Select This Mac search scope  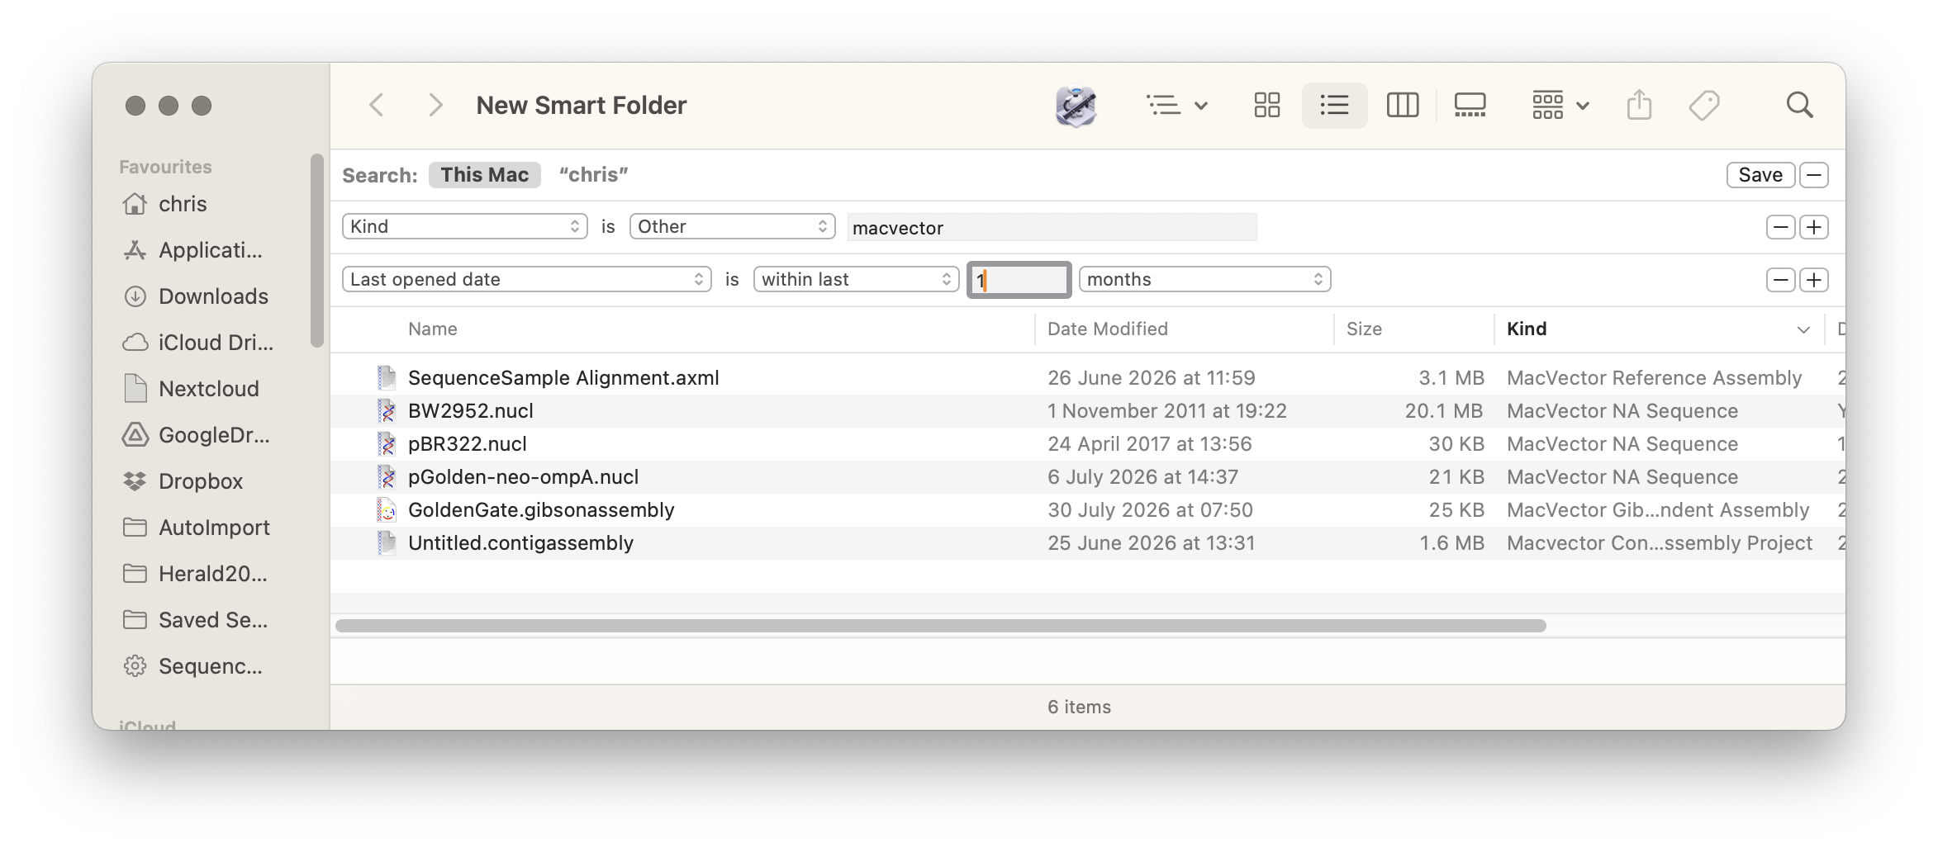tap(484, 175)
